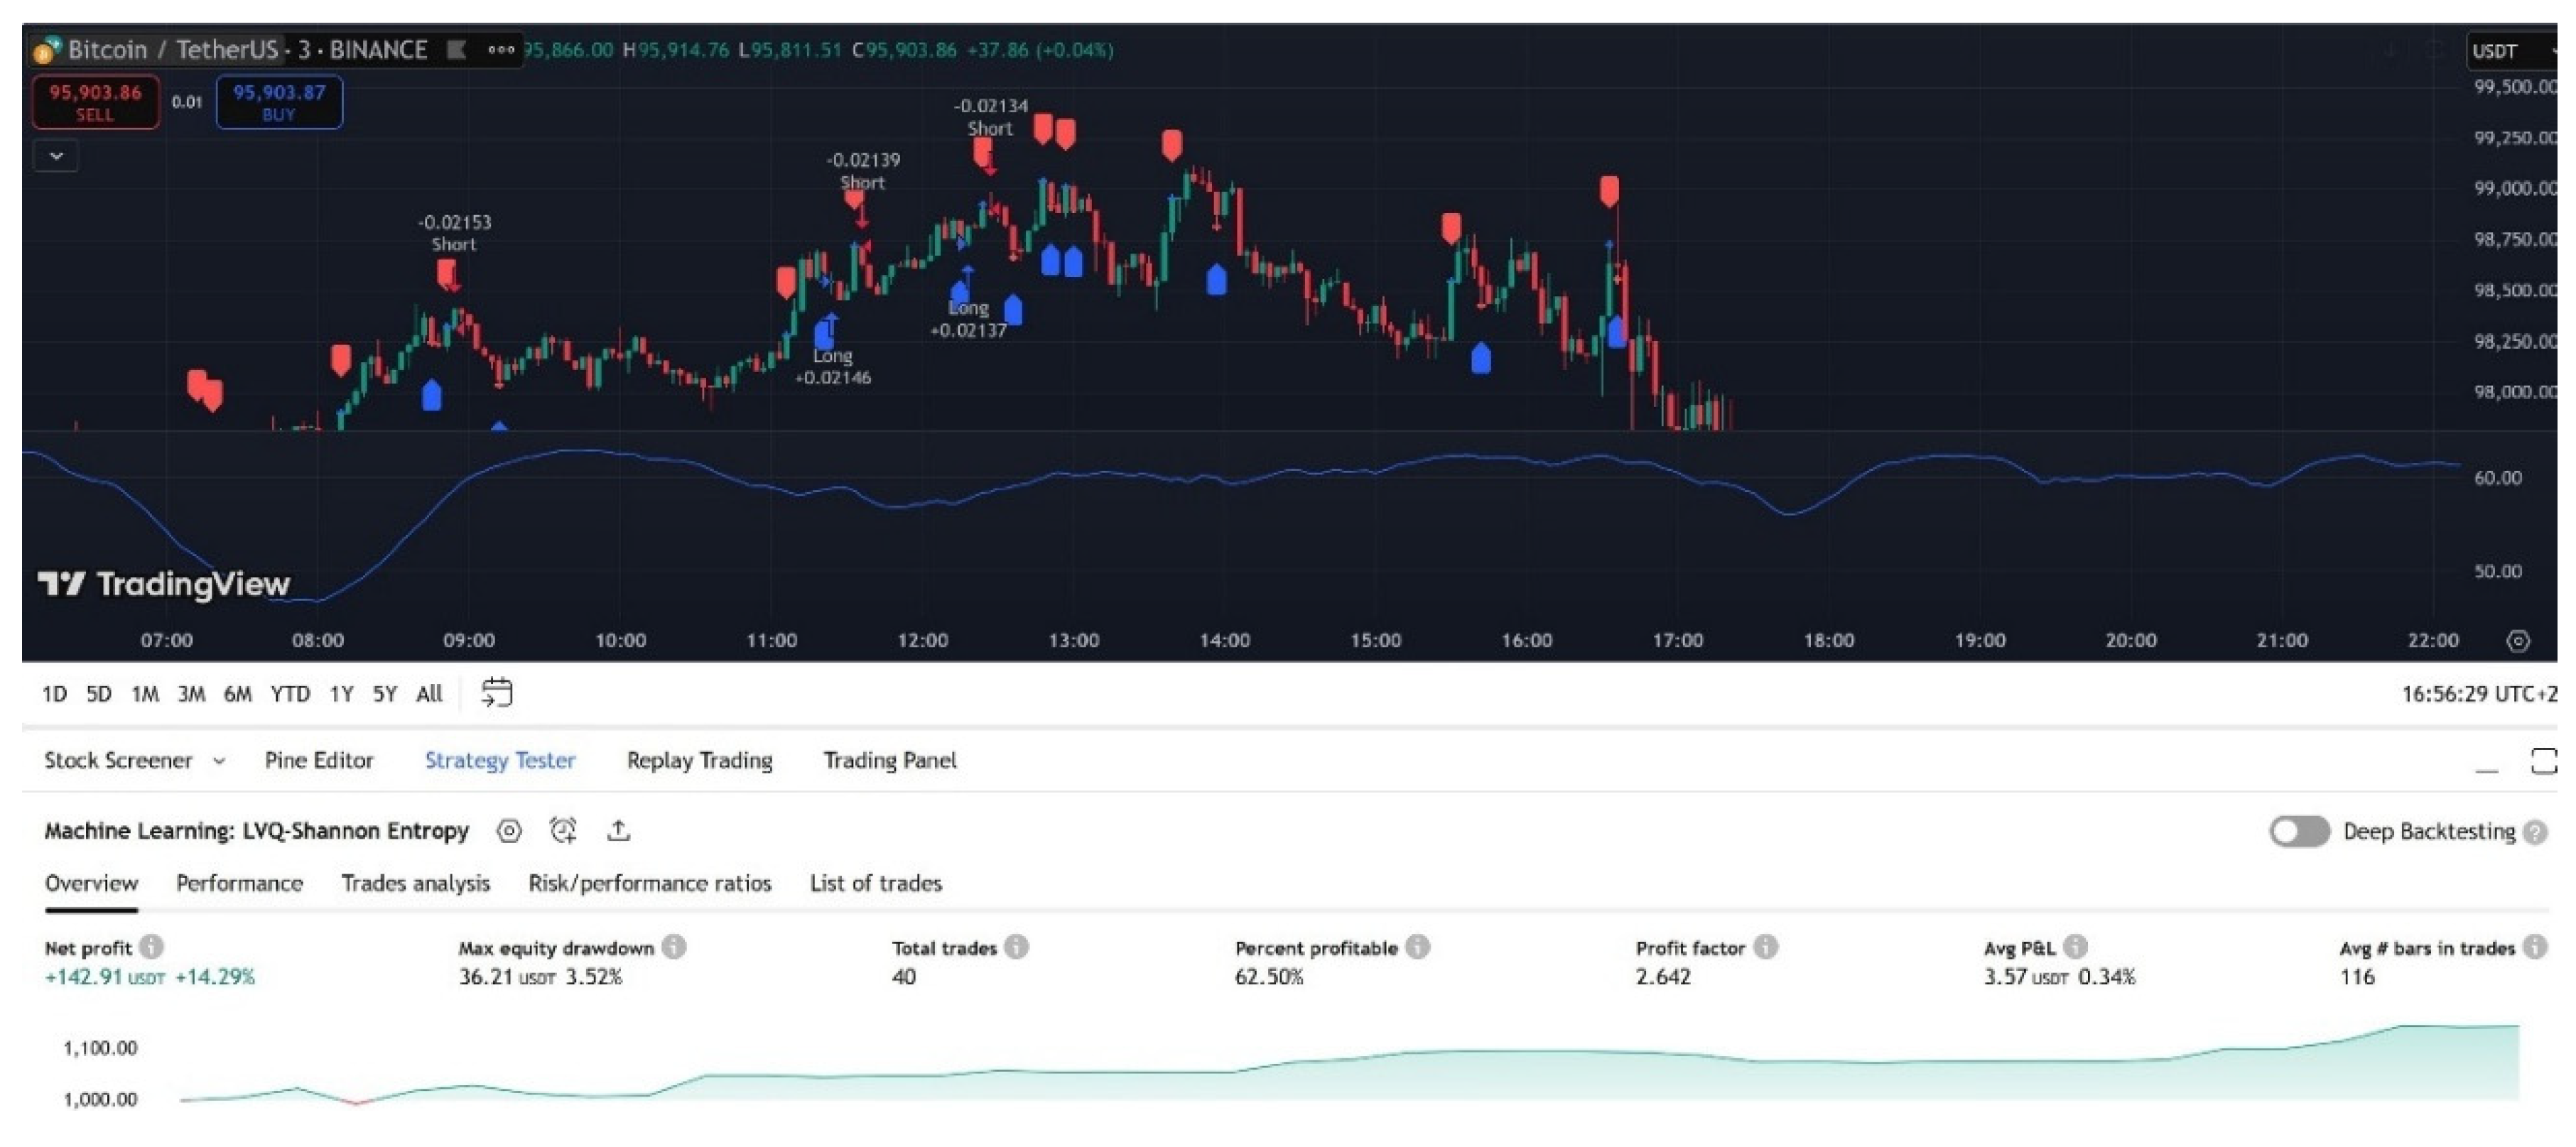This screenshot has width=2576, height=1147.
Task: Click the red SELL price button
Action: [x=95, y=102]
